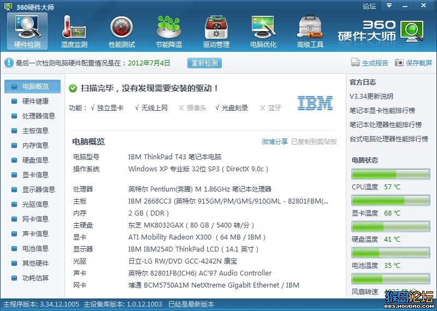The height and width of the screenshot is (311, 437).
Task: Click the 360硬件大师 title bar app icon
Action: (x=8, y=7)
